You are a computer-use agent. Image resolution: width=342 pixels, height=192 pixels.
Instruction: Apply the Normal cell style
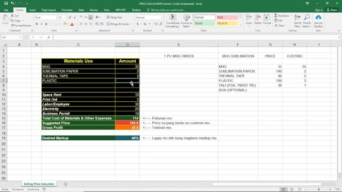[x=204, y=18]
